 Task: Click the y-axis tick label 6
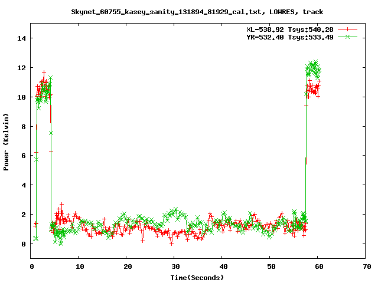click(24, 156)
